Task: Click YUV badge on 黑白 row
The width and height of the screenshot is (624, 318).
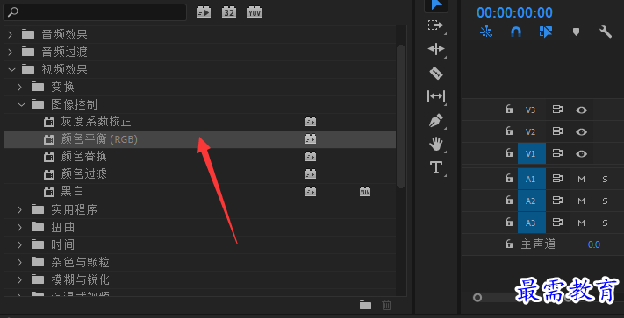Action: point(365,192)
